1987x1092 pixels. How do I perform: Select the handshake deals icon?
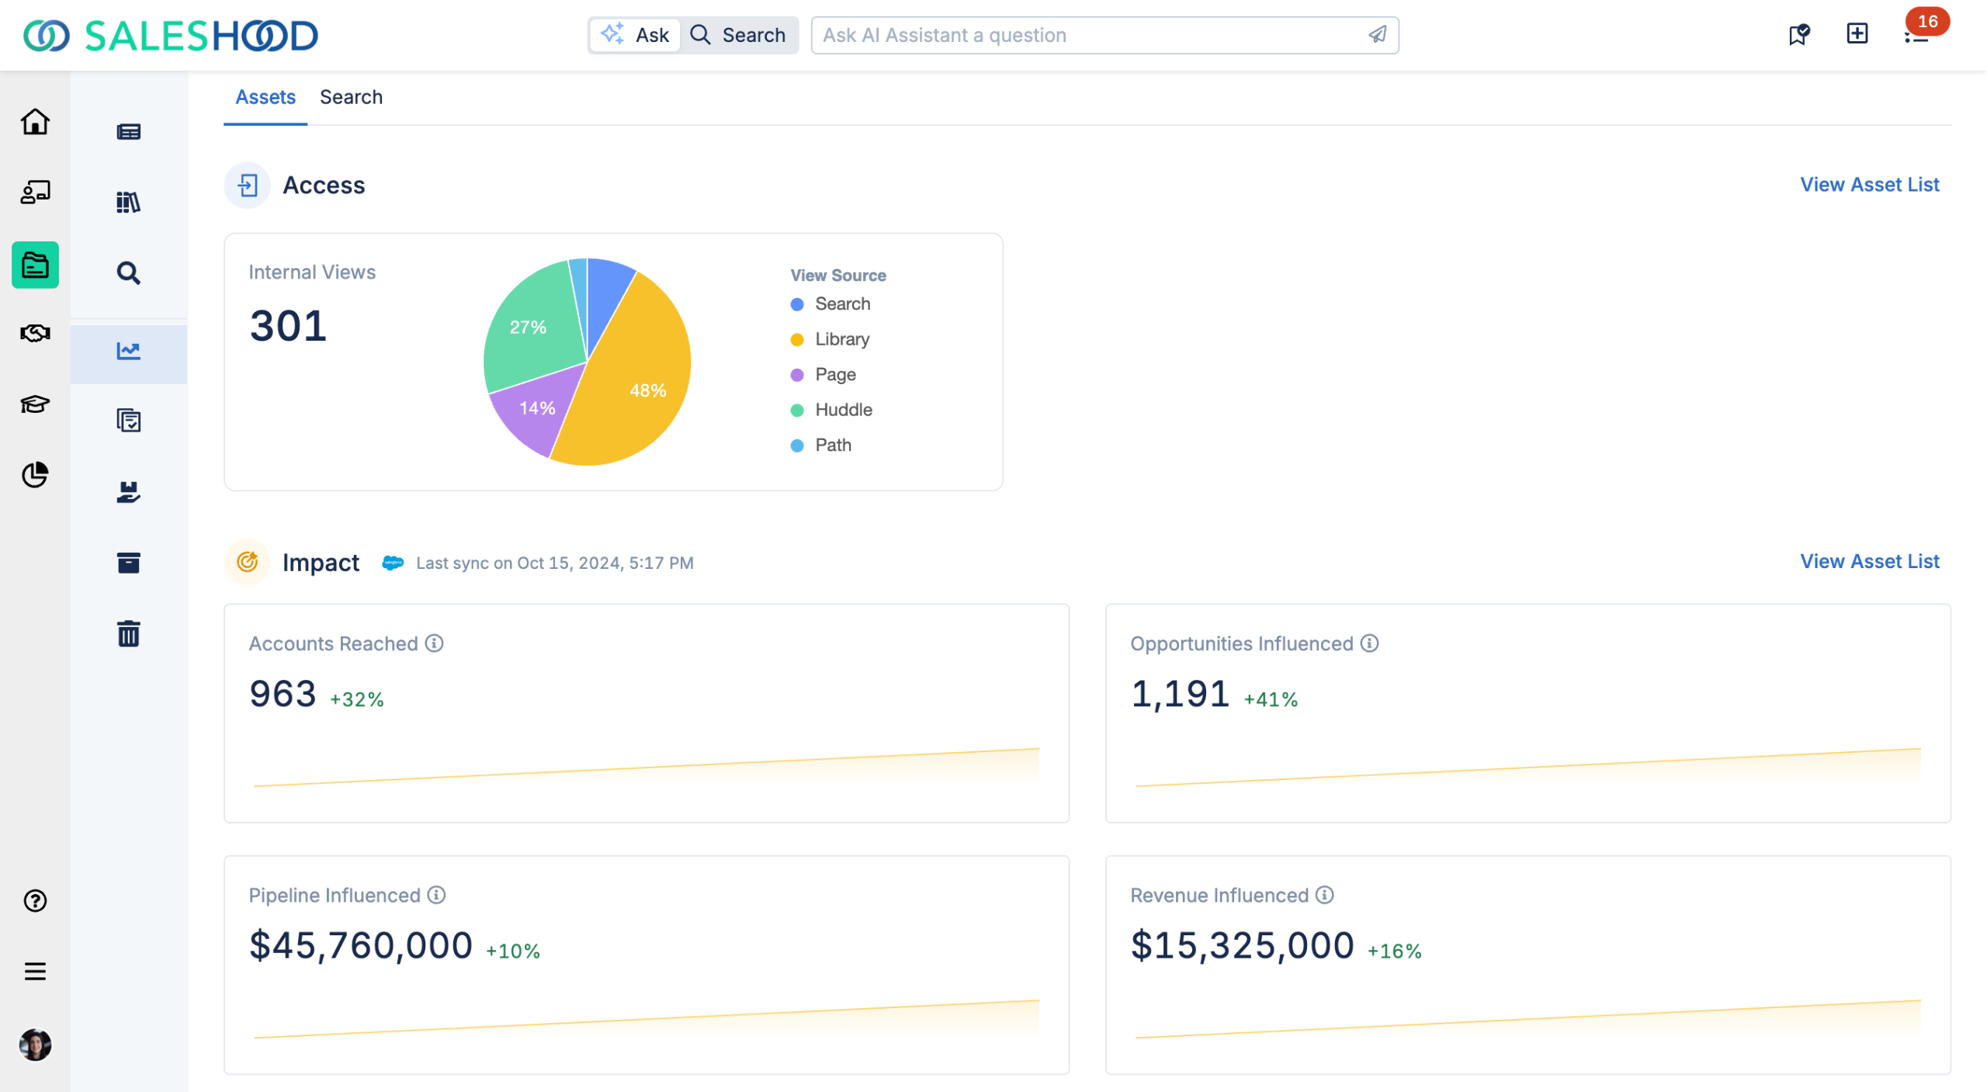35,334
